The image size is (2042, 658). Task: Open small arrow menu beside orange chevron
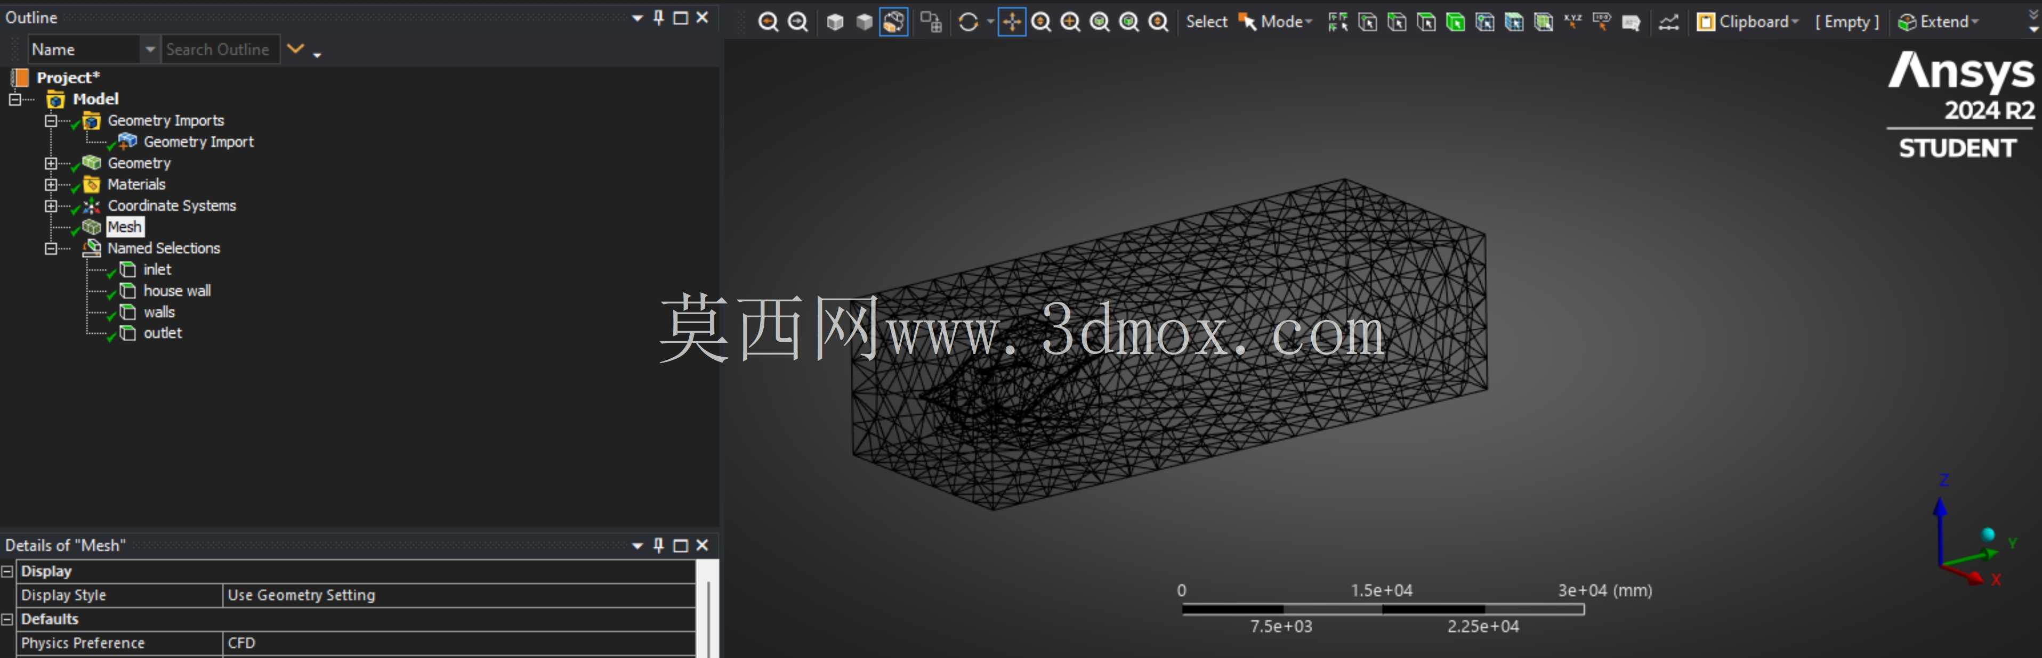coord(317,55)
